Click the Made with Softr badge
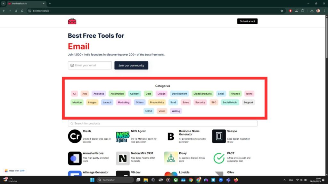This screenshot has height=184, width=328. tap(15, 171)
